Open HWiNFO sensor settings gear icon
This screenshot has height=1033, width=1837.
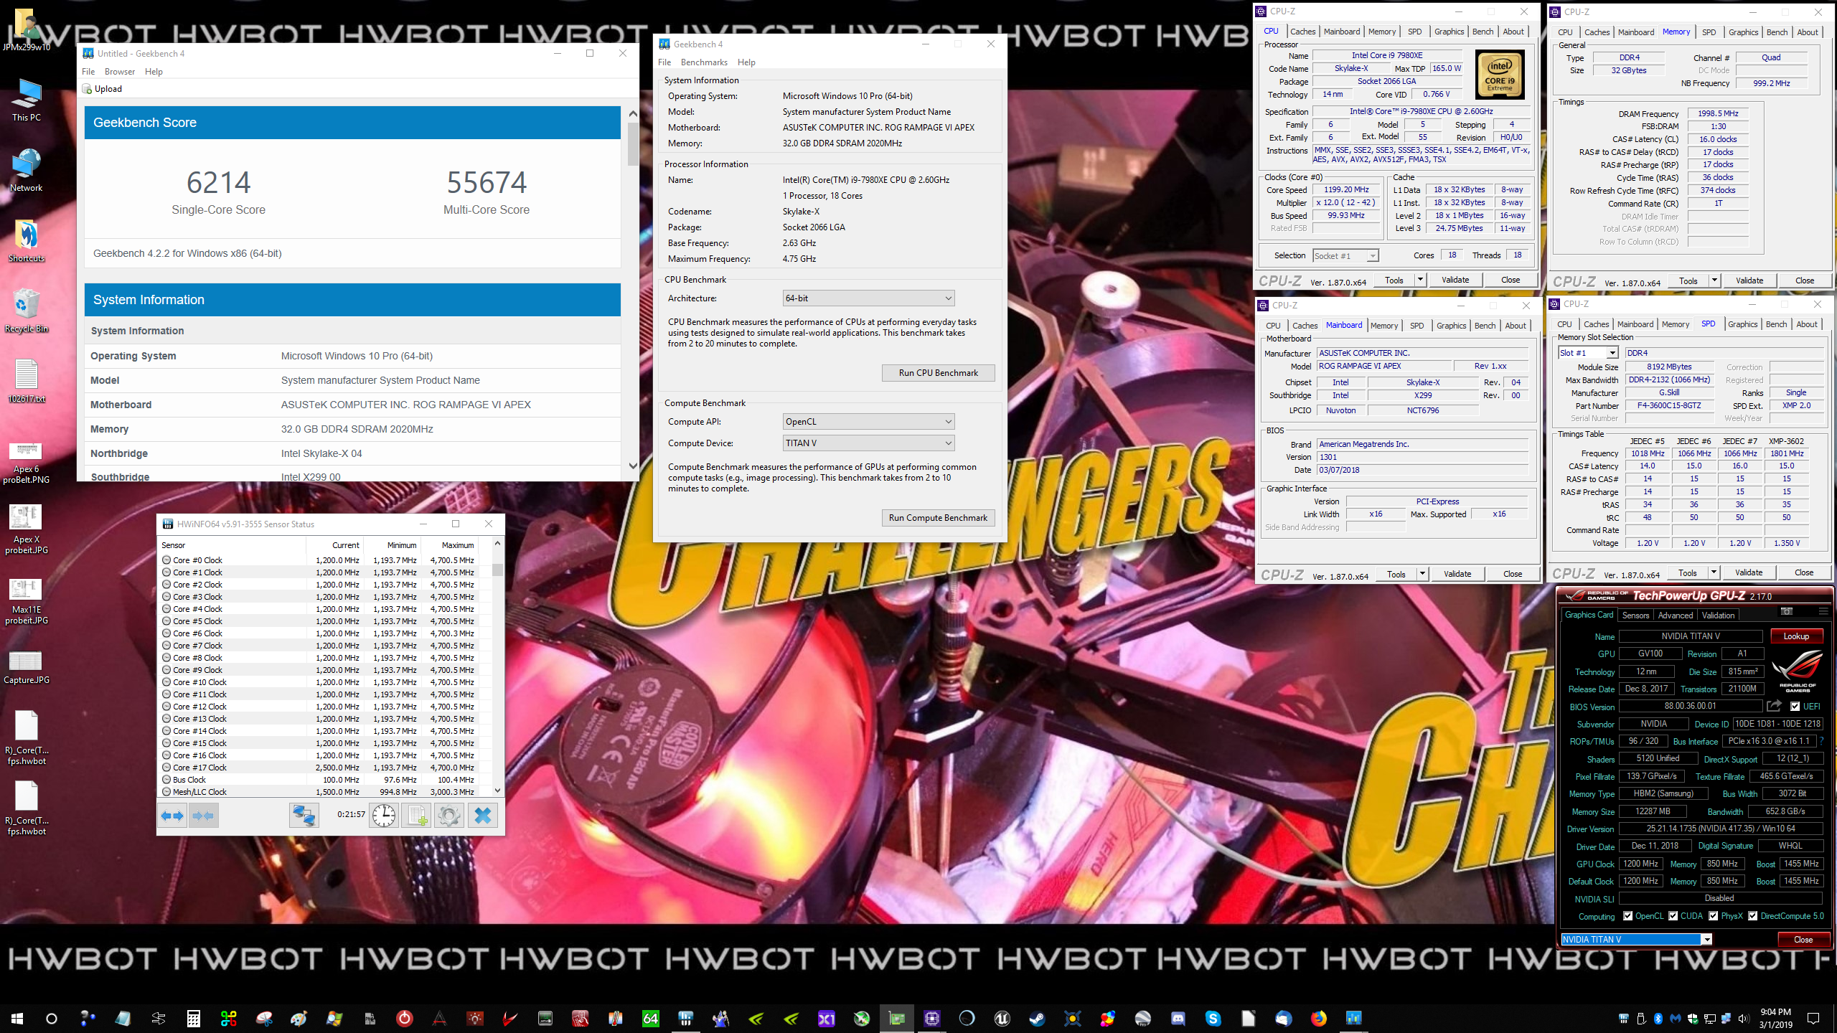pos(449,816)
